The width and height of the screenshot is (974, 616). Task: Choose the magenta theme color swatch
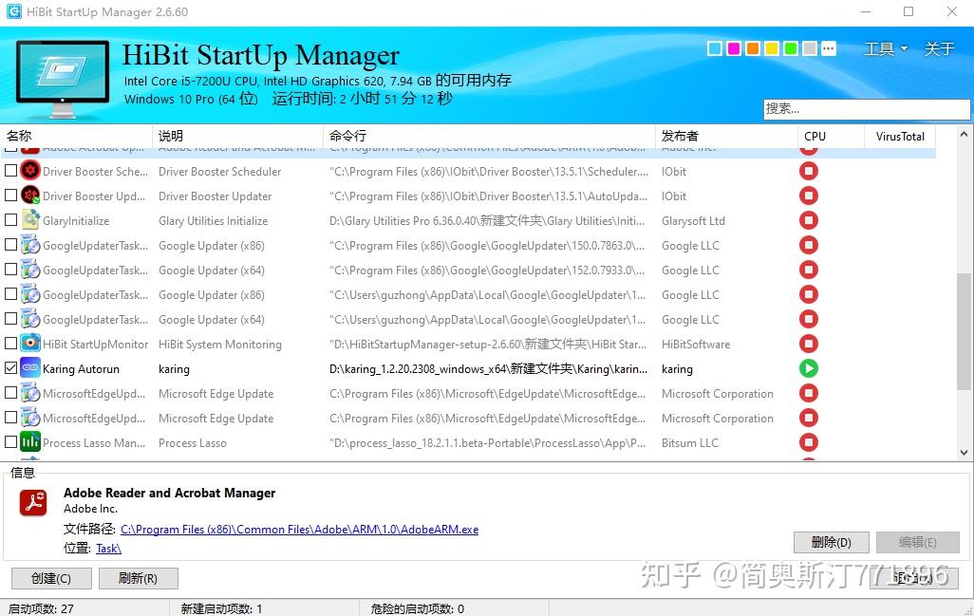click(734, 48)
